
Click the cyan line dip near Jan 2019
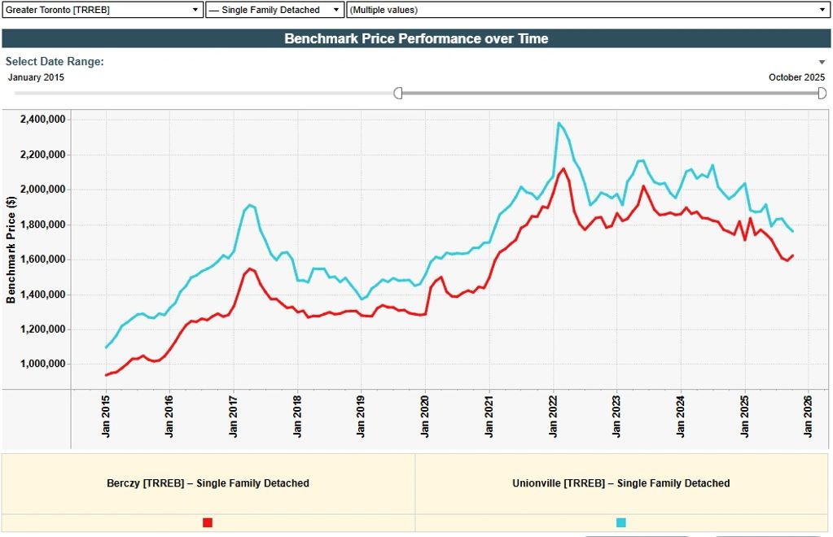pos(362,298)
